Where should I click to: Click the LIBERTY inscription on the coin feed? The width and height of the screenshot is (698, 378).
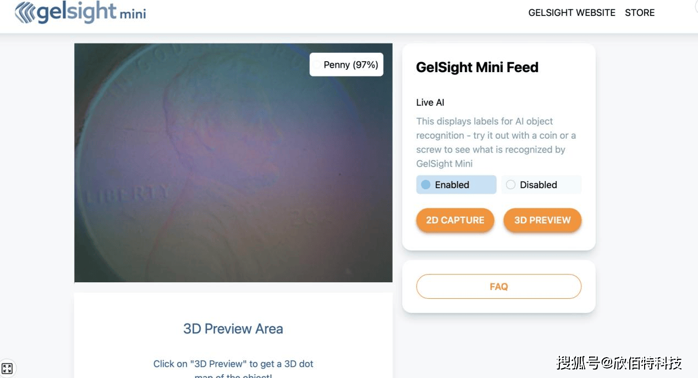[128, 194]
